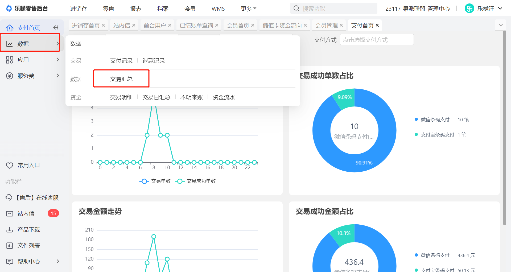Close the 已结账单查询 tab

[x=217, y=25]
